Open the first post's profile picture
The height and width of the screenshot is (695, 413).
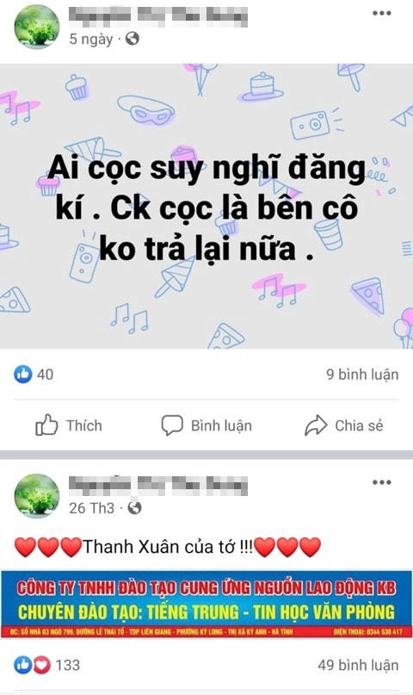pyautogui.click(x=37, y=26)
